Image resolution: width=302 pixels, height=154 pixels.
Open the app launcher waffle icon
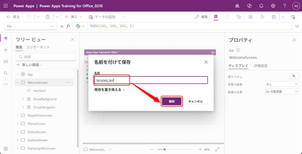tap(6, 6)
